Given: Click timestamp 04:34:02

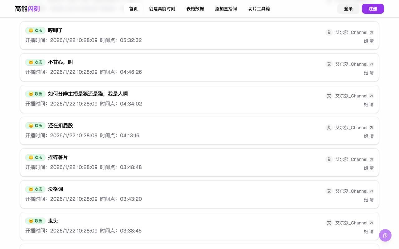Looking at the screenshot, I should [131, 104].
